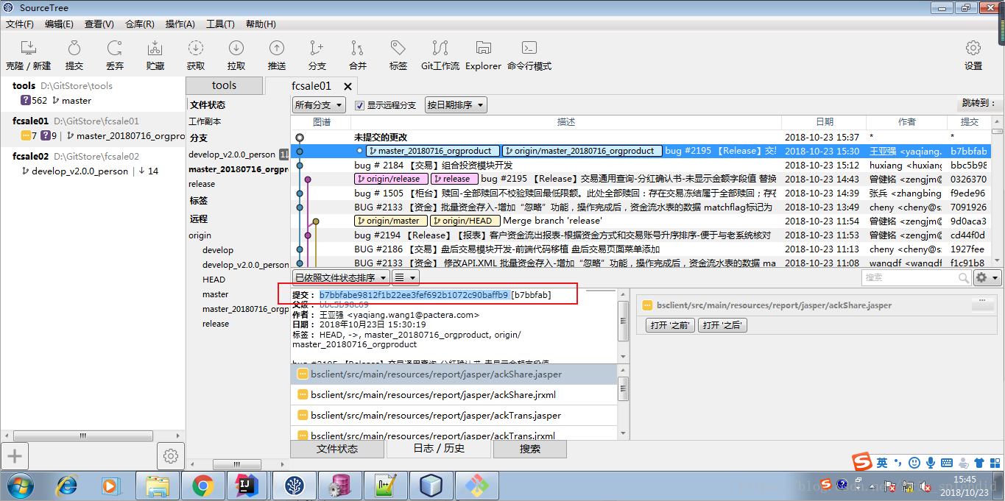Click the plus icon to add repository
Image resolution: width=1005 pixels, height=501 pixels.
(x=14, y=456)
